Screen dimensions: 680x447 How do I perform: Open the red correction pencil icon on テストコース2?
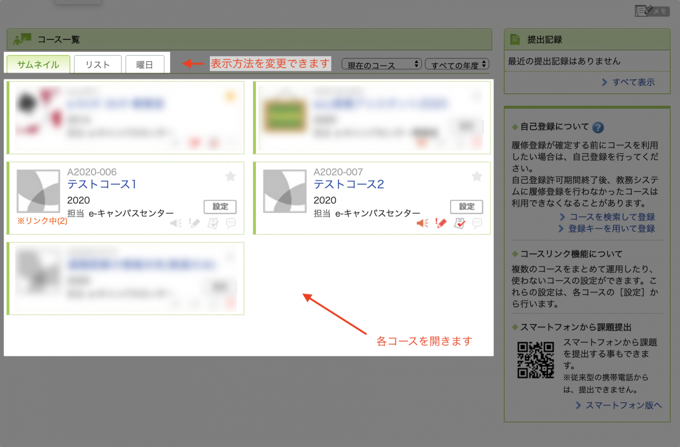pos(441,223)
